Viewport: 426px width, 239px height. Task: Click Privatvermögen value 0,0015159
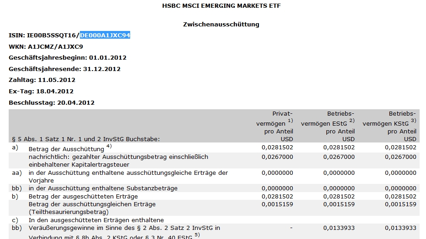pos(278,204)
